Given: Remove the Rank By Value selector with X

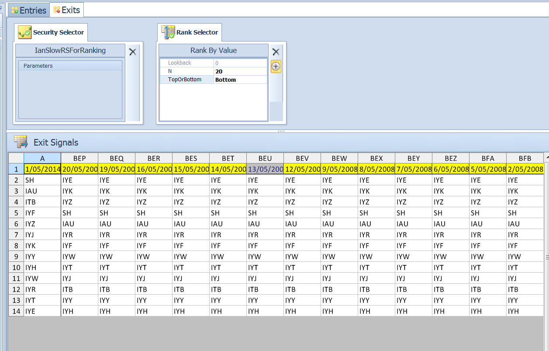Looking at the screenshot, I should 276,52.
